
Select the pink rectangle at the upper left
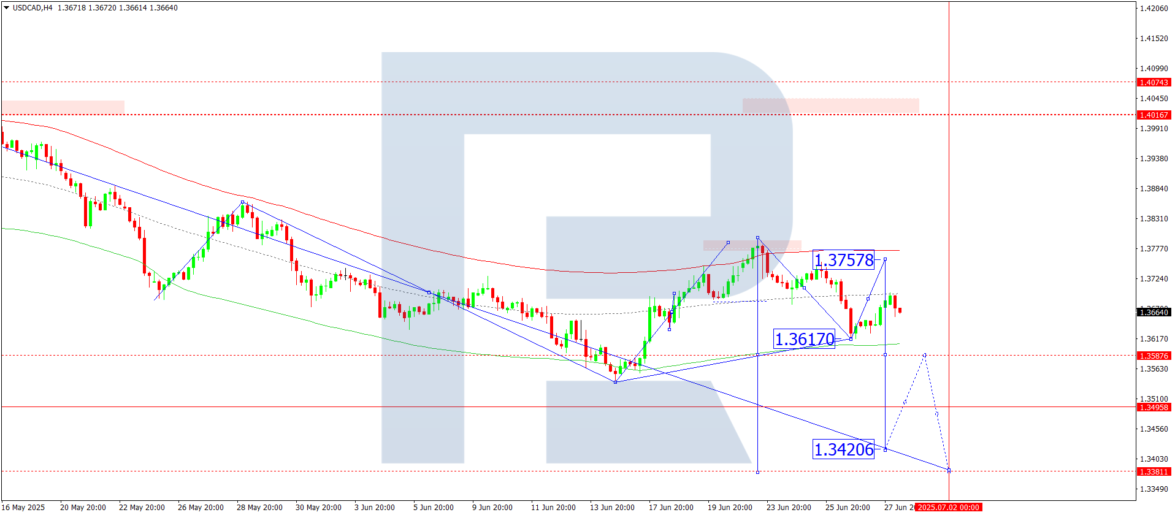(x=63, y=107)
